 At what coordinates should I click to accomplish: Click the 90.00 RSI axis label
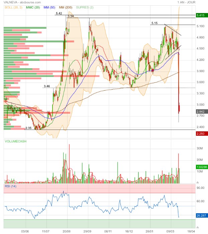click(201, 188)
